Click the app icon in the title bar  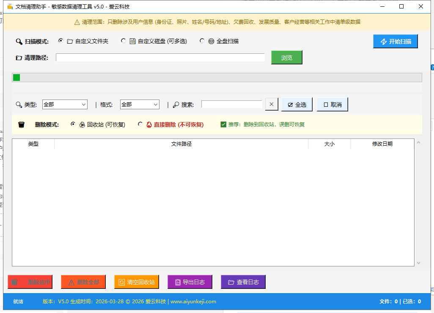10,7
